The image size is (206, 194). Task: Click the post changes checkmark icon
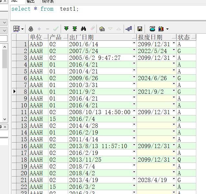(56, 29)
